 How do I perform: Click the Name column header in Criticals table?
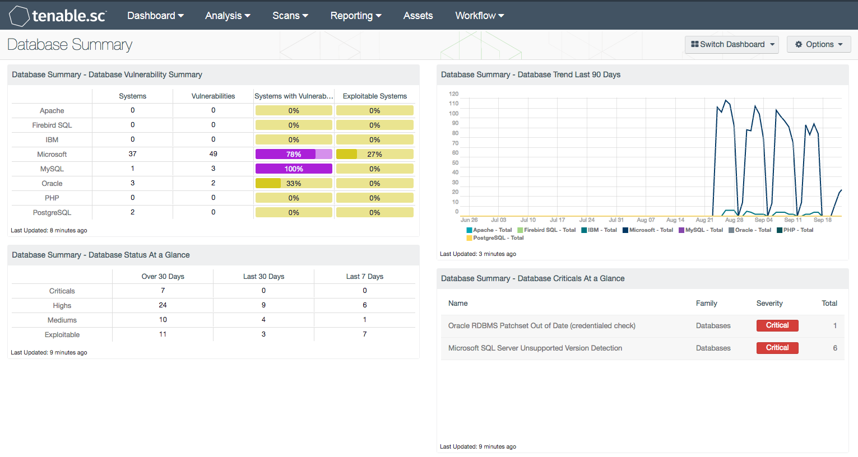458,303
